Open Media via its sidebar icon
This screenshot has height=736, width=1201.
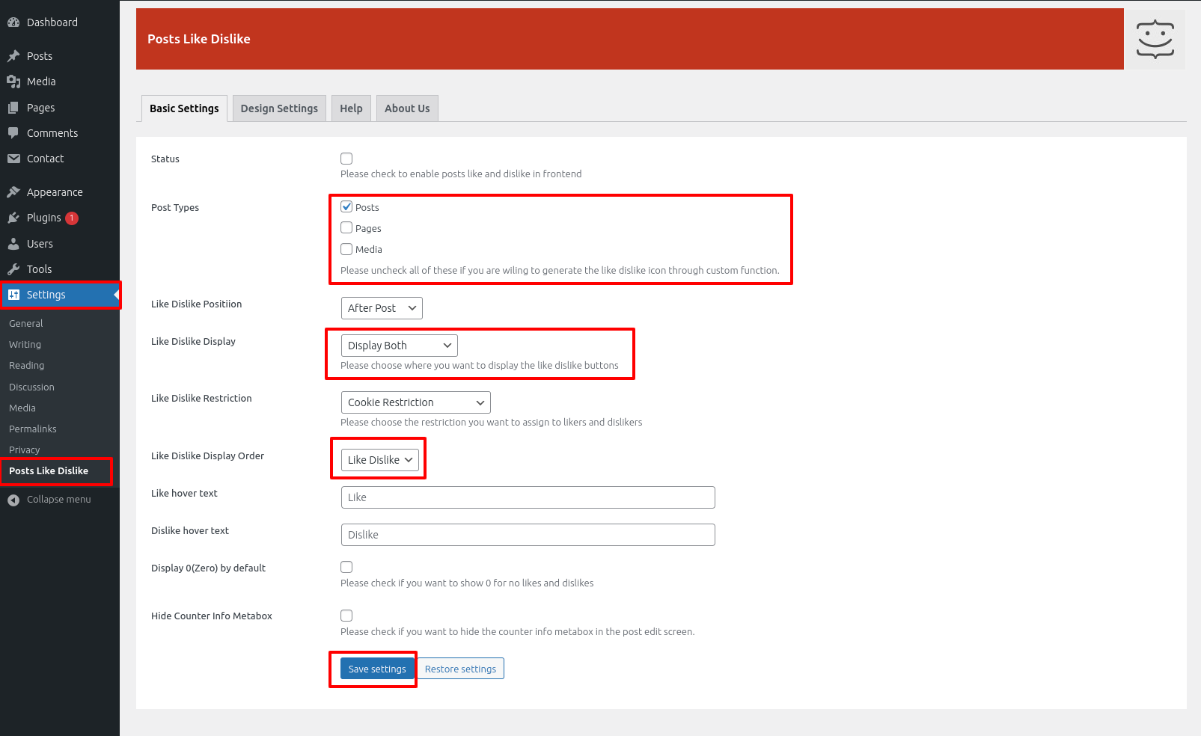click(13, 82)
